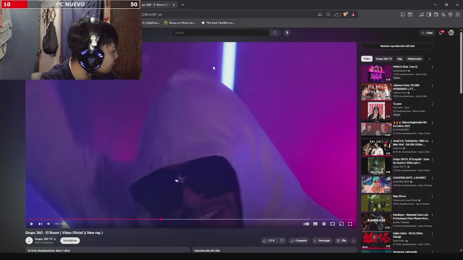This screenshot has height=260, width=463.
Task: Open Galee Galee - DEJA video title
Action: click(x=408, y=235)
